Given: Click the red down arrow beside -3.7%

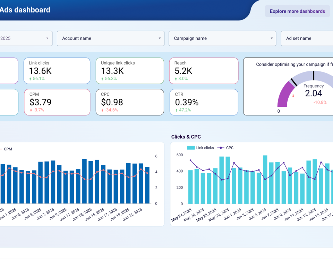Looking at the screenshot, I should 31,110.
